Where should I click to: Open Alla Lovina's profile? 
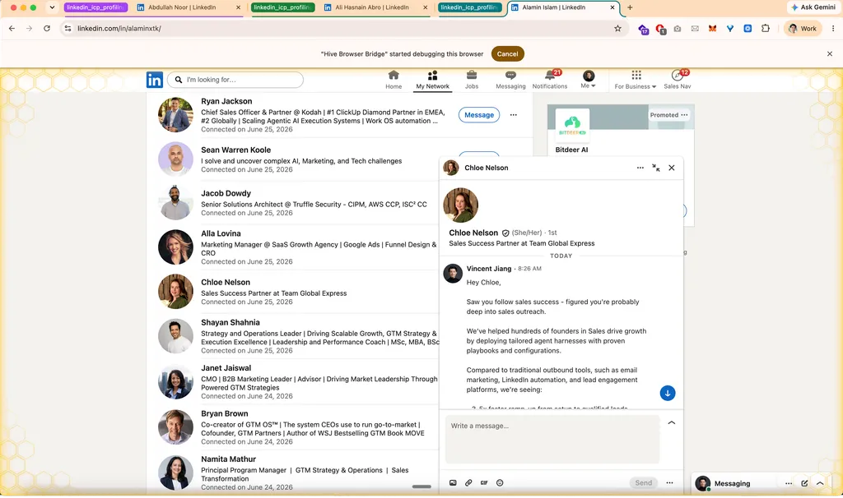click(x=221, y=234)
